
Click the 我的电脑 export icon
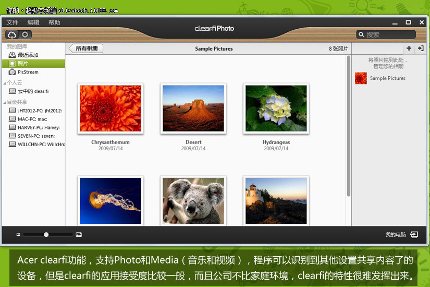point(414,235)
